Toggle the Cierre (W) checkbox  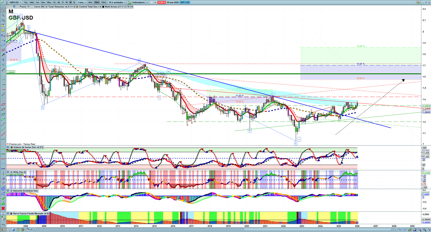[x=32, y=7]
